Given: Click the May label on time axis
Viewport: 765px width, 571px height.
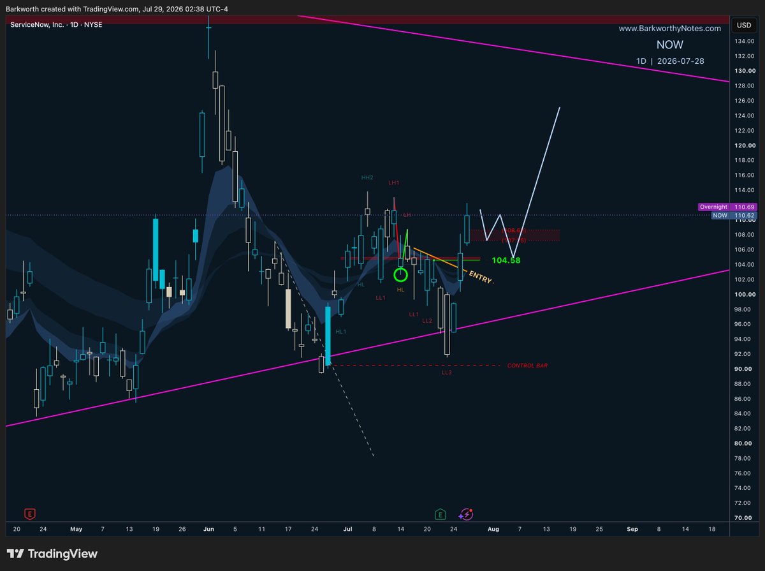Looking at the screenshot, I should click(76, 529).
